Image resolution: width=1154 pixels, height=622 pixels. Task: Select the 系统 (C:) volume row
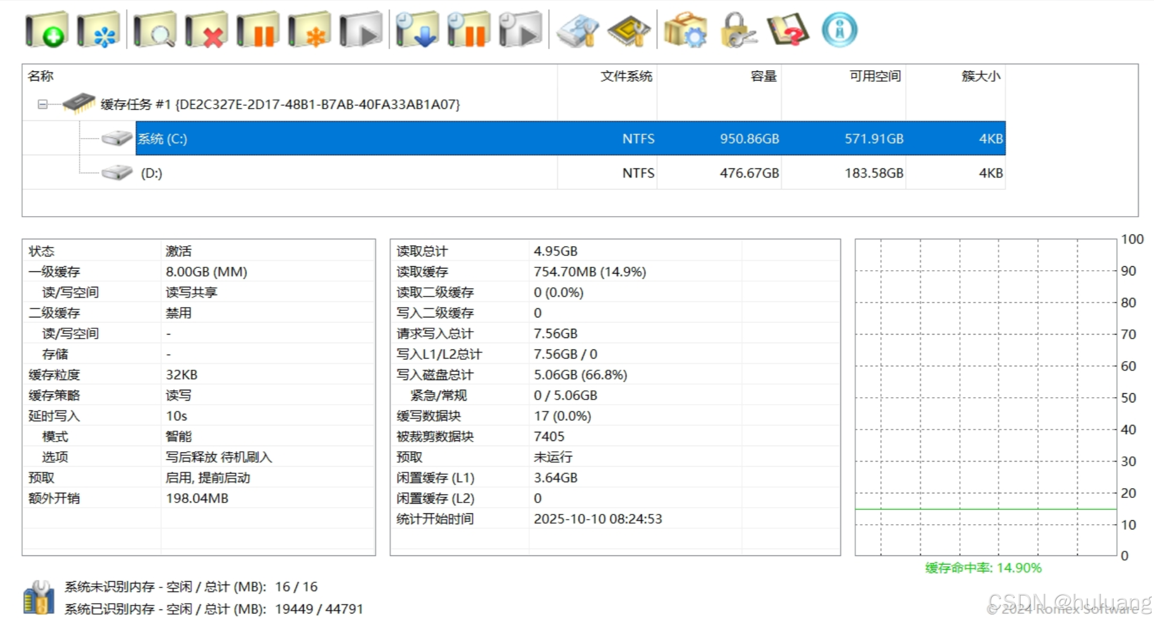(x=162, y=139)
